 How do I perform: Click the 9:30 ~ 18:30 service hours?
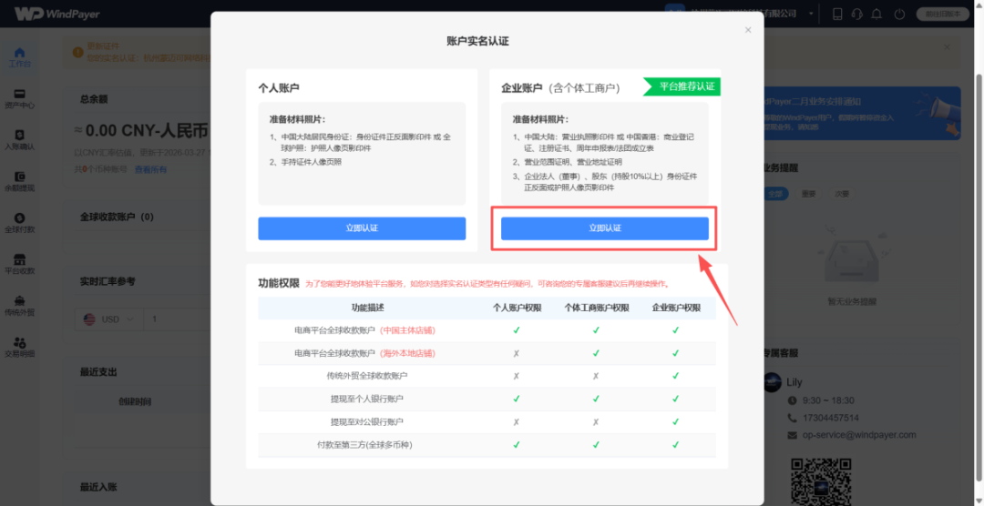click(x=828, y=400)
